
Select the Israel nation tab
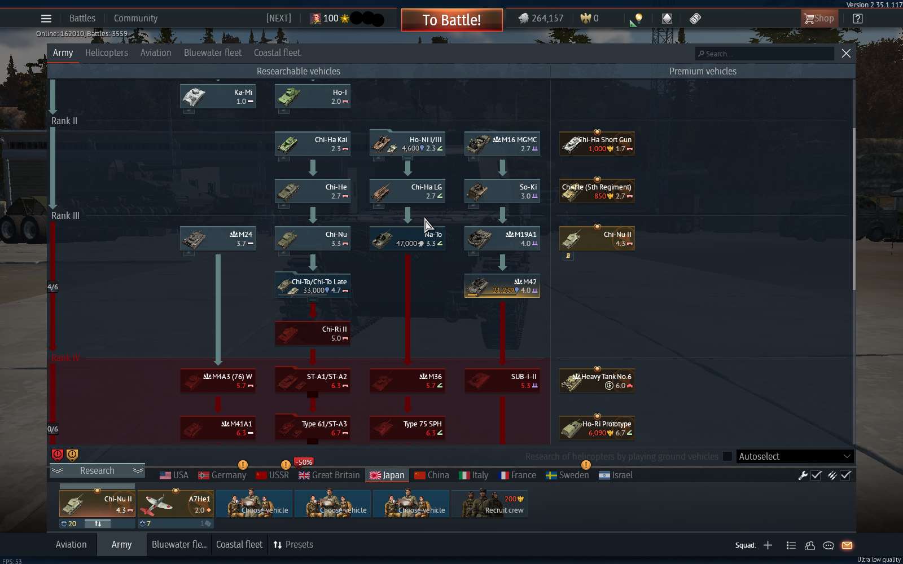[616, 475]
